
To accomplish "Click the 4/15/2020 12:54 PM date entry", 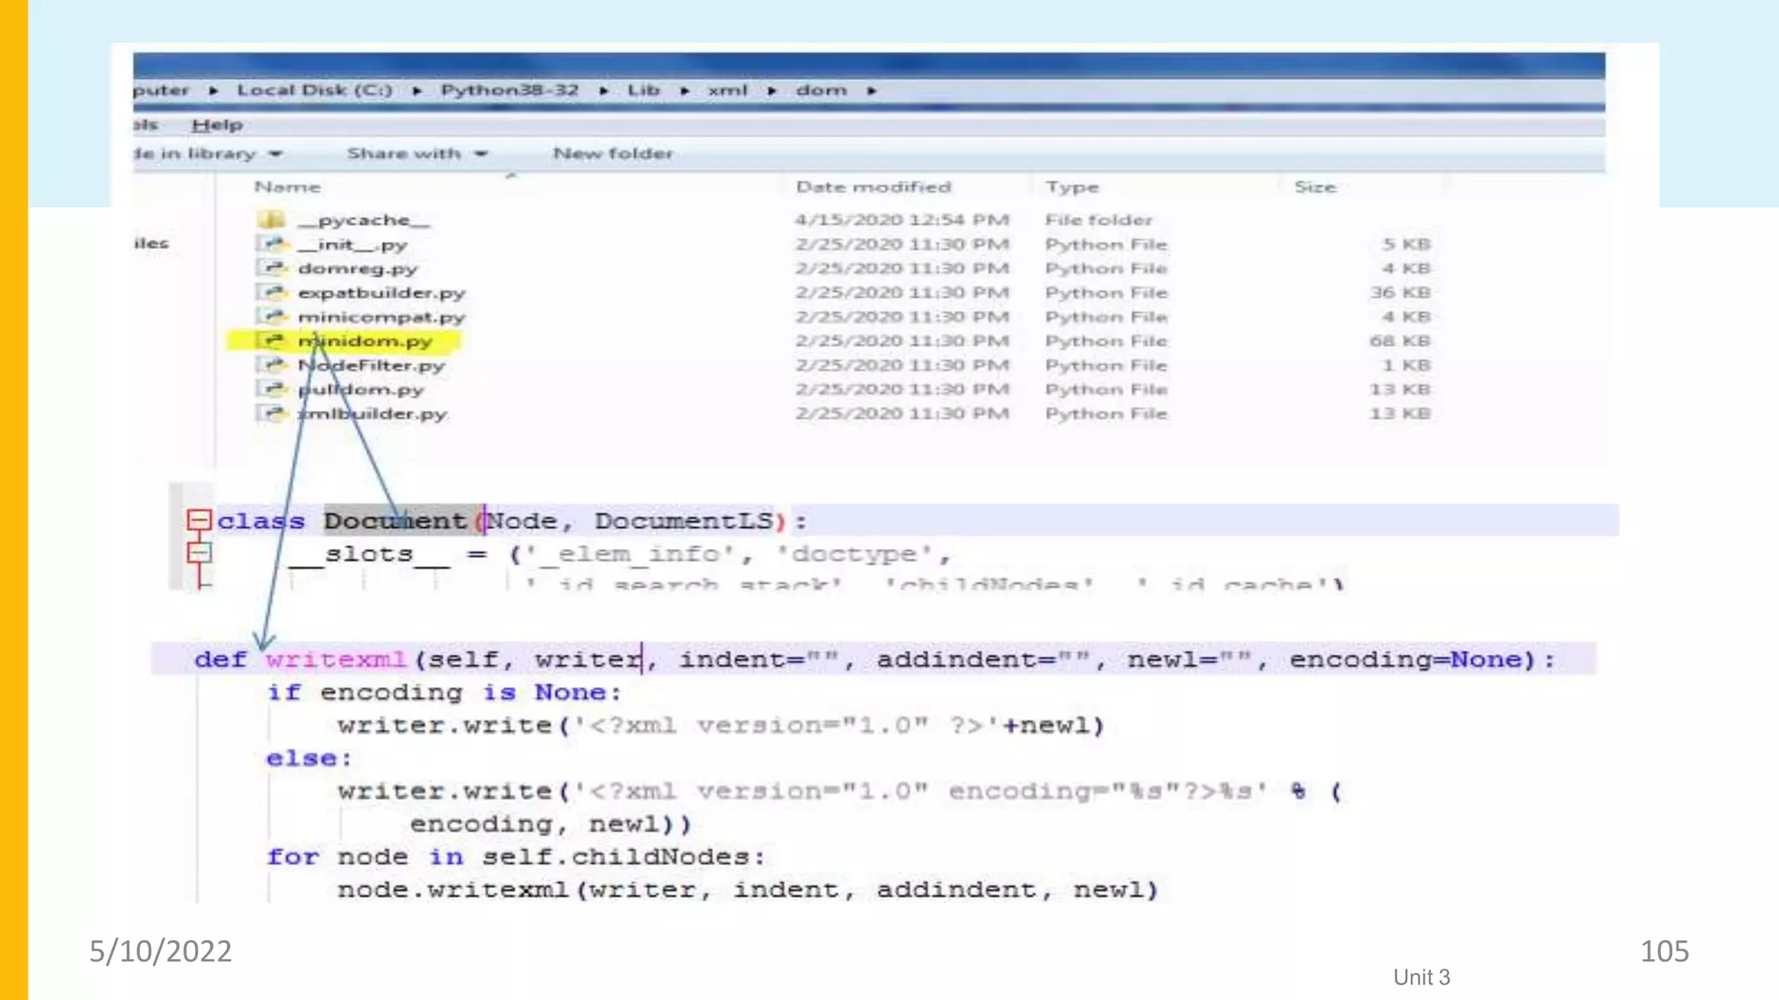I will 902,220.
